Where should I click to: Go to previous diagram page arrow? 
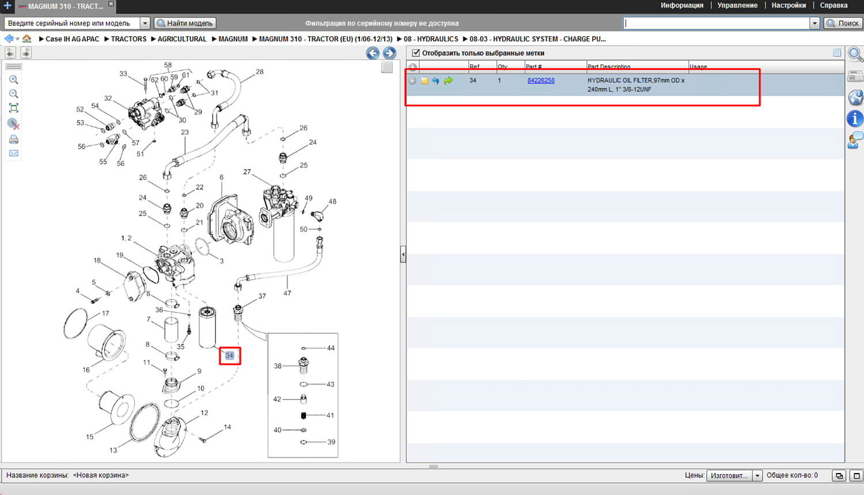point(373,53)
